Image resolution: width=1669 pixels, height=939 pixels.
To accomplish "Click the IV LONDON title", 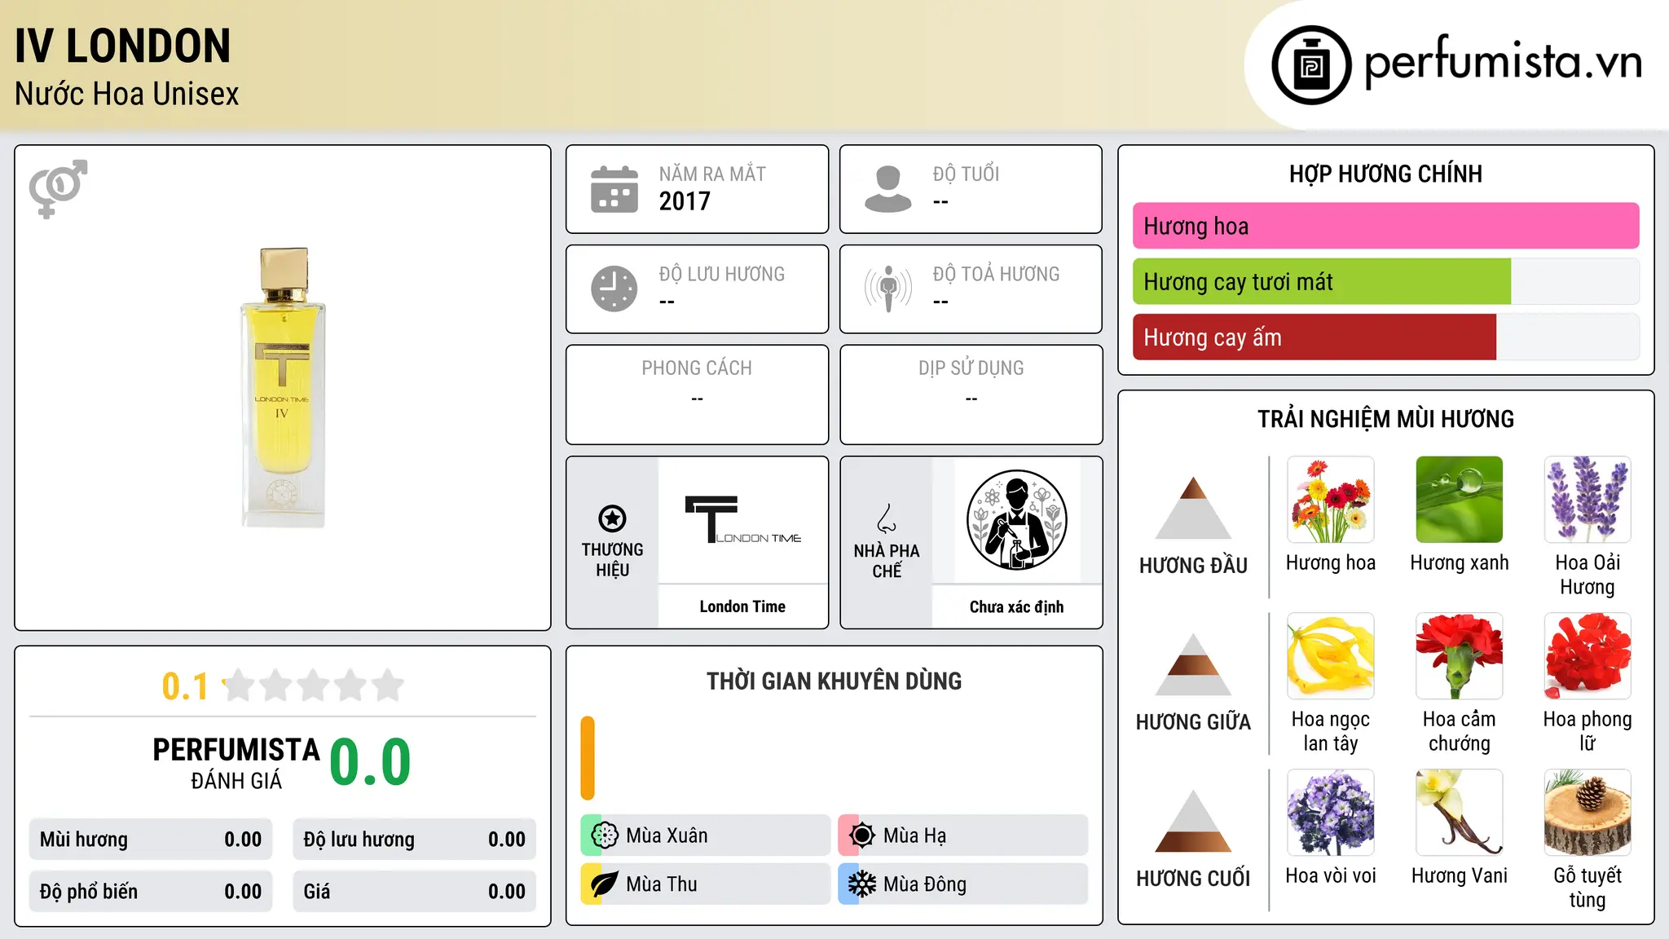I will 123,46.
